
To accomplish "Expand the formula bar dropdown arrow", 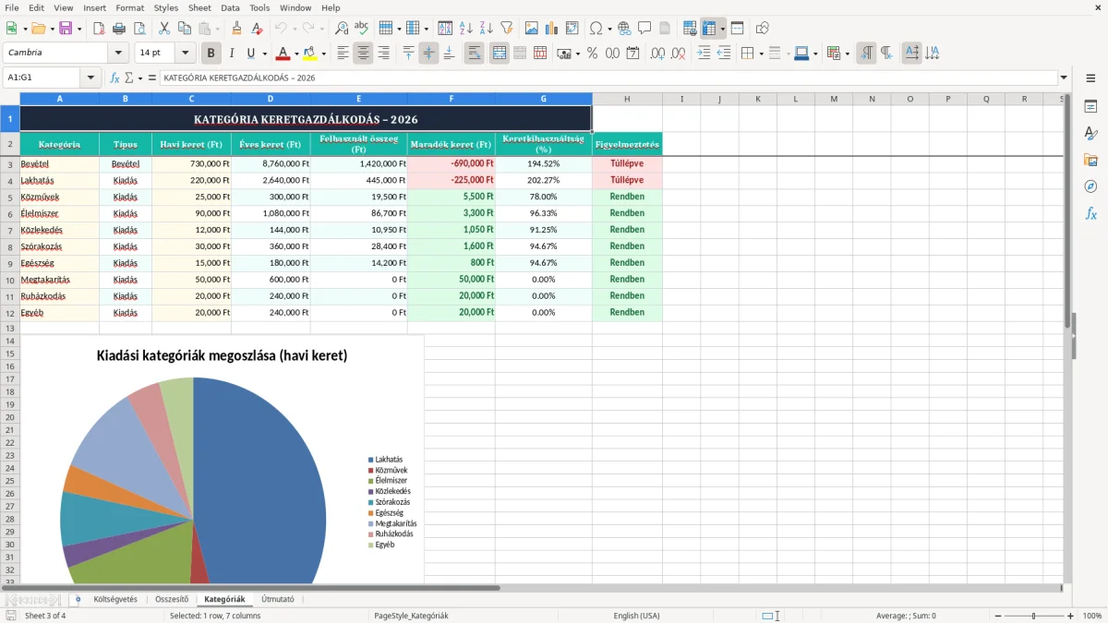I will click(1064, 78).
